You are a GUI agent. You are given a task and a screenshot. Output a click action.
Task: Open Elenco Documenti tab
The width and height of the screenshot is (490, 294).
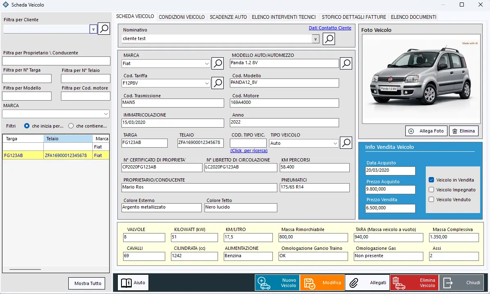[414, 17]
